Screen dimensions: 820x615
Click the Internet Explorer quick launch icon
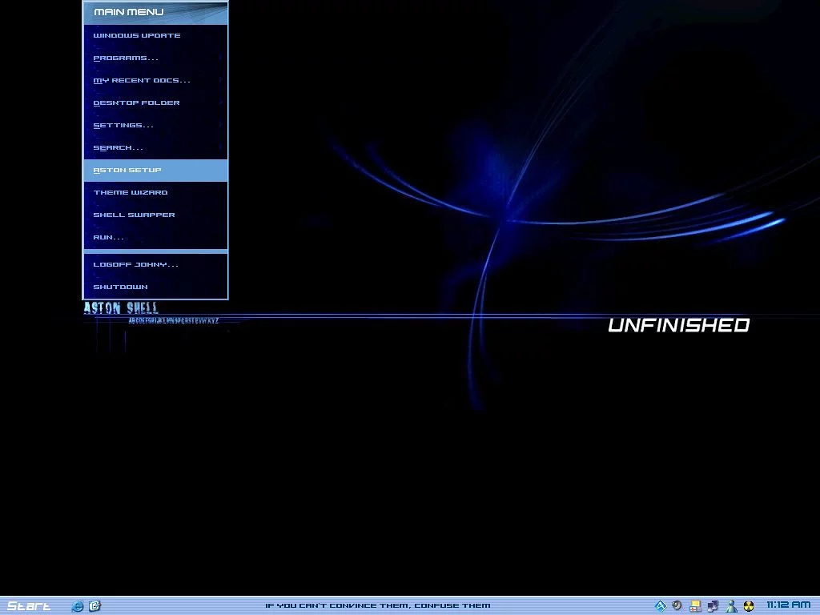78,606
